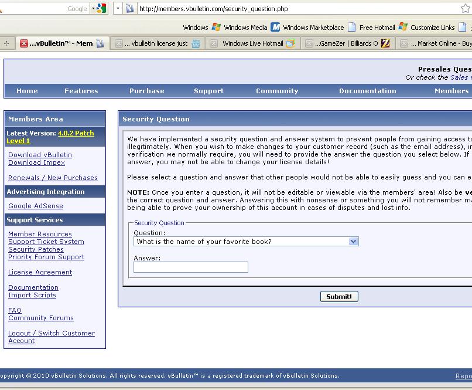Open the 4.0.2 Patch Level 1 link
The height and width of the screenshot is (390, 472).
pos(50,137)
